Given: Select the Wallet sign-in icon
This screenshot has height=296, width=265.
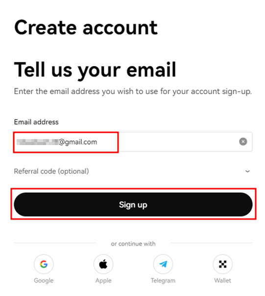Looking at the screenshot, I should [222, 264].
